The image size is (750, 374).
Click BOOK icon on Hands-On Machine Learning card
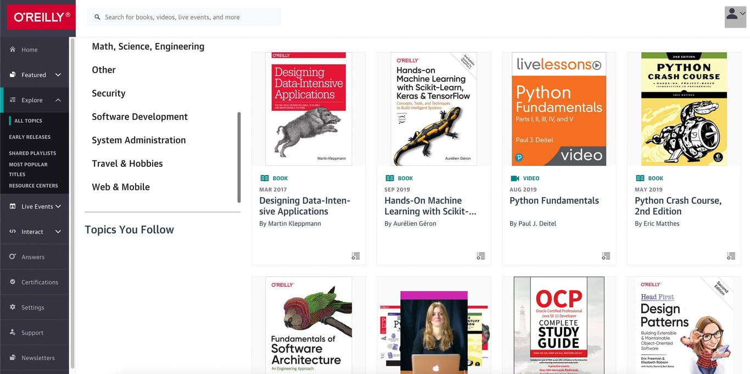pyautogui.click(x=390, y=178)
